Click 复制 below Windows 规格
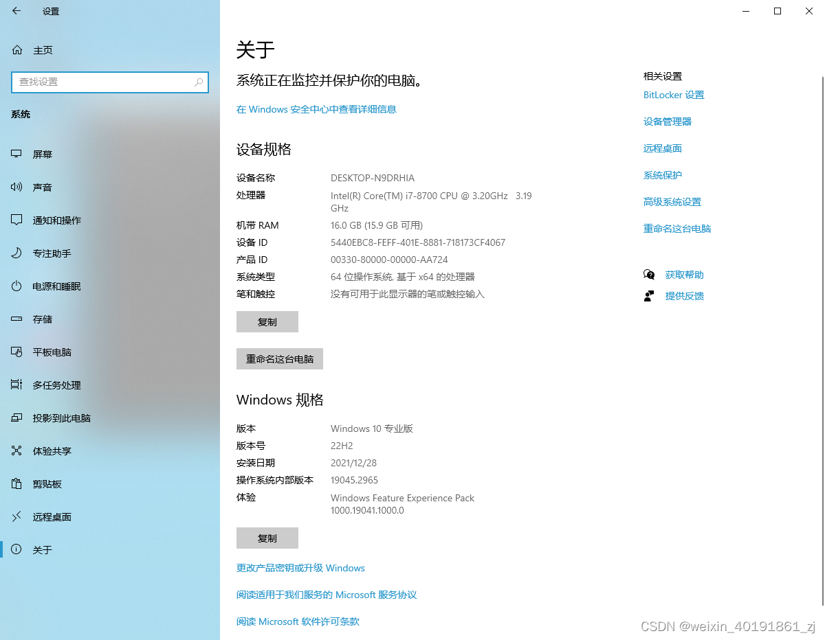825x640 pixels. (x=267, y=538)
